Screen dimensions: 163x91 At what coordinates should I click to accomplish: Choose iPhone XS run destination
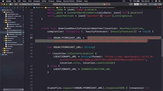point(36,4)
